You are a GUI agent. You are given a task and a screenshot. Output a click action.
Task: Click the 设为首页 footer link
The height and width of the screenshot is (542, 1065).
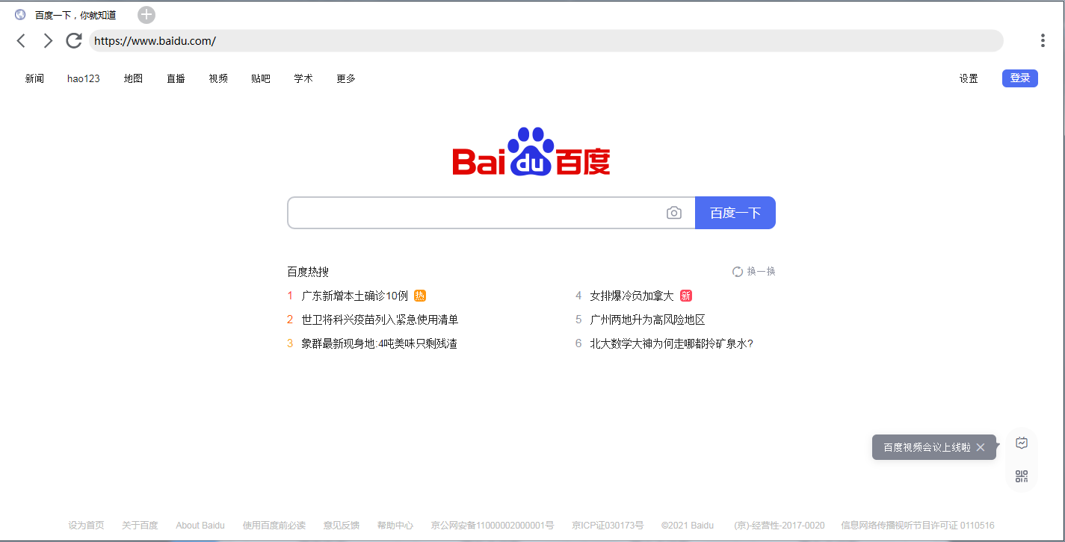[86, 526]
